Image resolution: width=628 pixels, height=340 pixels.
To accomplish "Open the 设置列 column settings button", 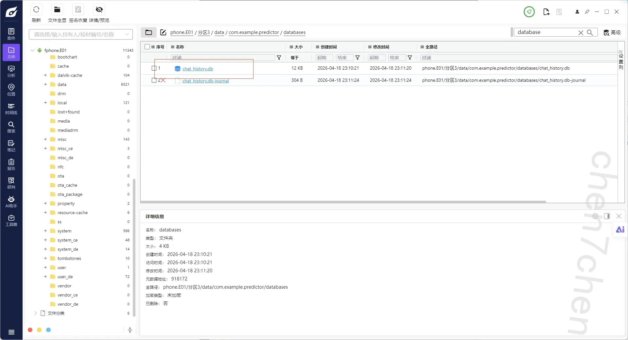I will pos(621,60).
